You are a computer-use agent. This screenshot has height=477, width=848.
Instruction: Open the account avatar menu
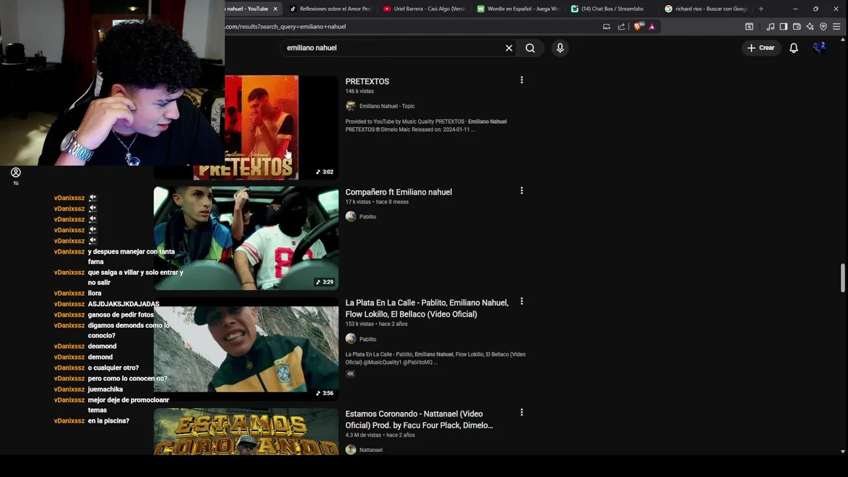click(x=820, y=48)
